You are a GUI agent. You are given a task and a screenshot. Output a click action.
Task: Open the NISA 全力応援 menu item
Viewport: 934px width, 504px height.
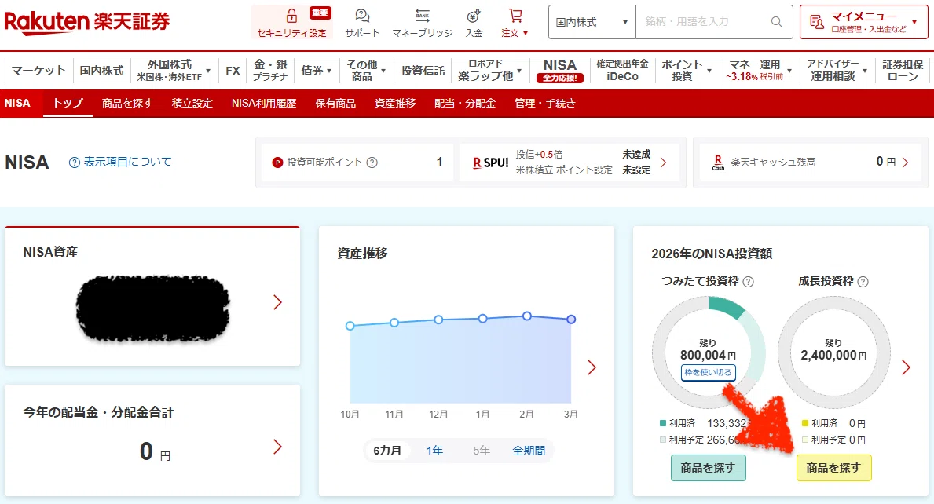tap(559, 70)
